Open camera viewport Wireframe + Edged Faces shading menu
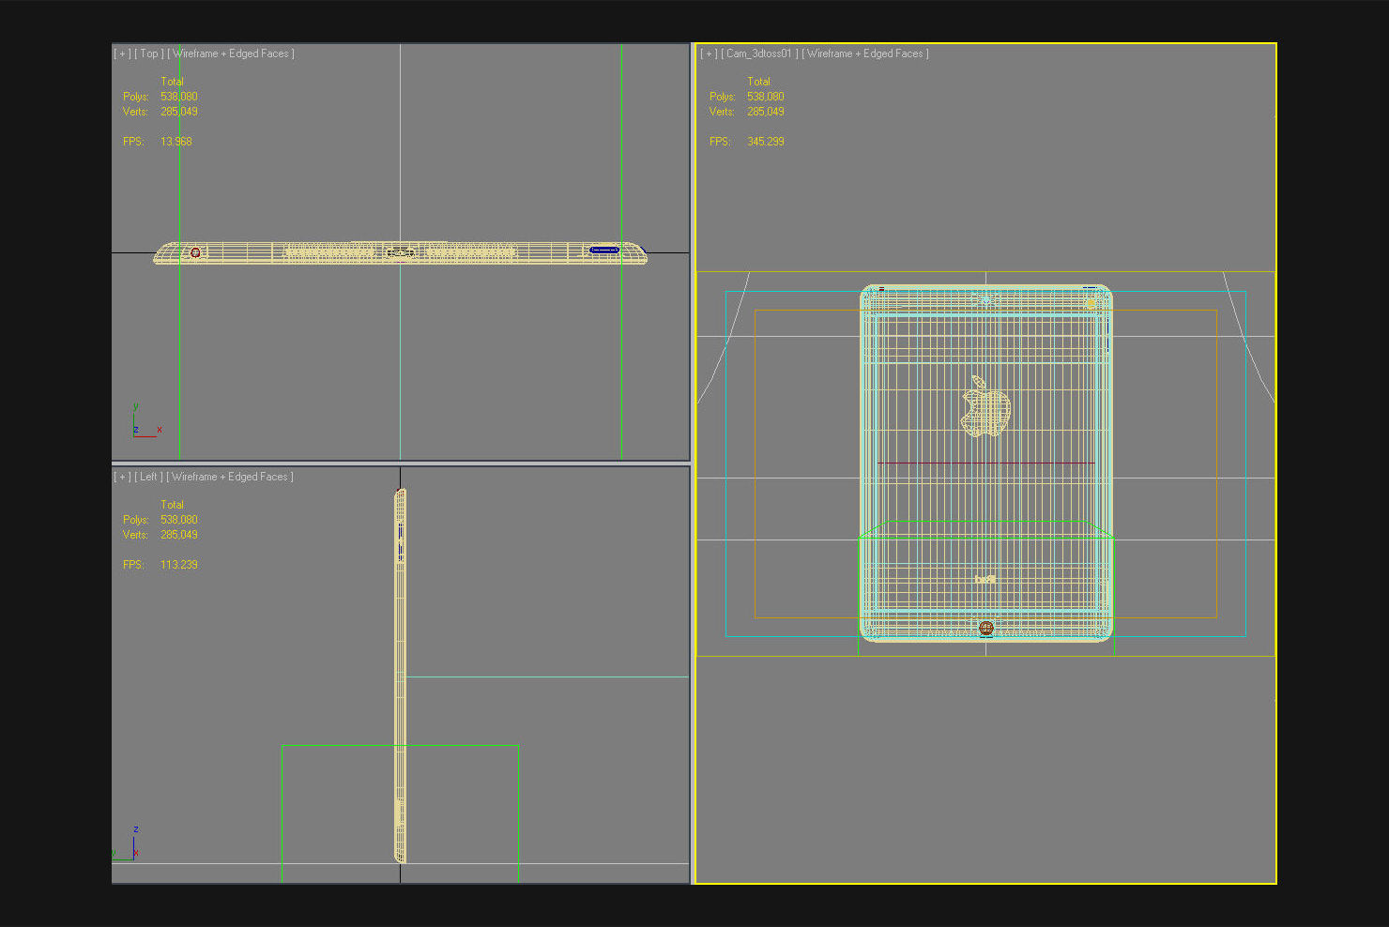Screen dimensions: 1389x927 (865, 53)
